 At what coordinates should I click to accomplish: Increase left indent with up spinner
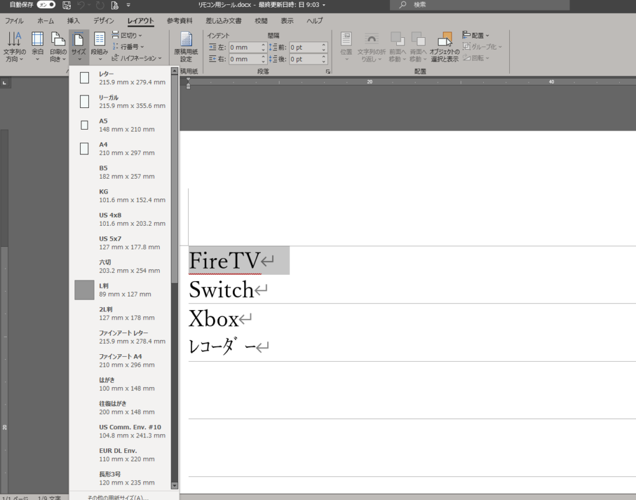263,45
